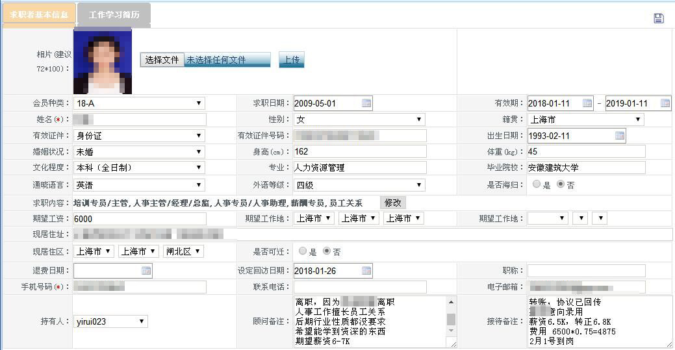Open the 有效证件 dropdown showing 身份证
Screen dimensions: 675x350
pos(139,136)
